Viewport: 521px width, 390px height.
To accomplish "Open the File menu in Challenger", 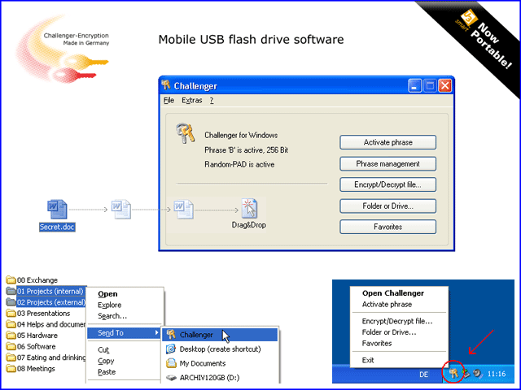I will [169, 100].
